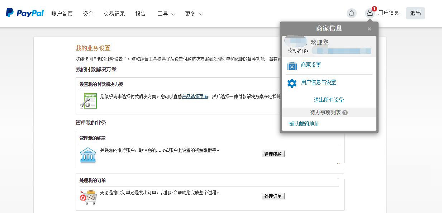Screen dimensions: 442x213
Task: Open the 产品选择页面 hyperlink
Action: click(195, 96)
